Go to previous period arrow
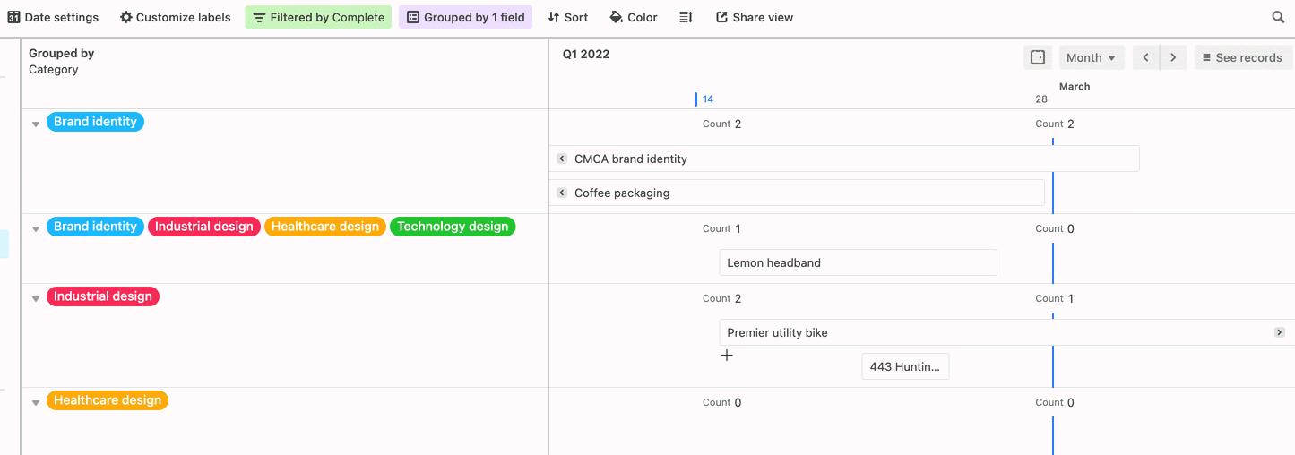1295x455 pixels. pos(1146,57)
